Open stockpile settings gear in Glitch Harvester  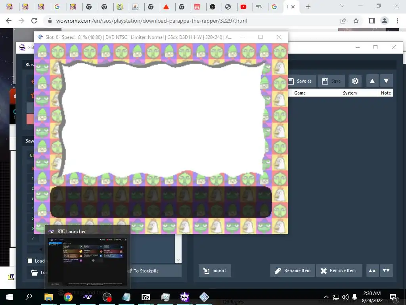355,81
